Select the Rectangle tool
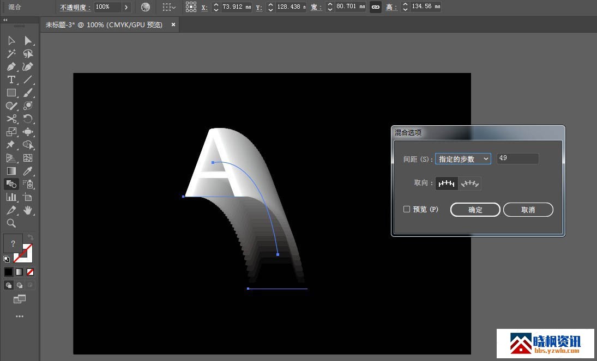 11,93
